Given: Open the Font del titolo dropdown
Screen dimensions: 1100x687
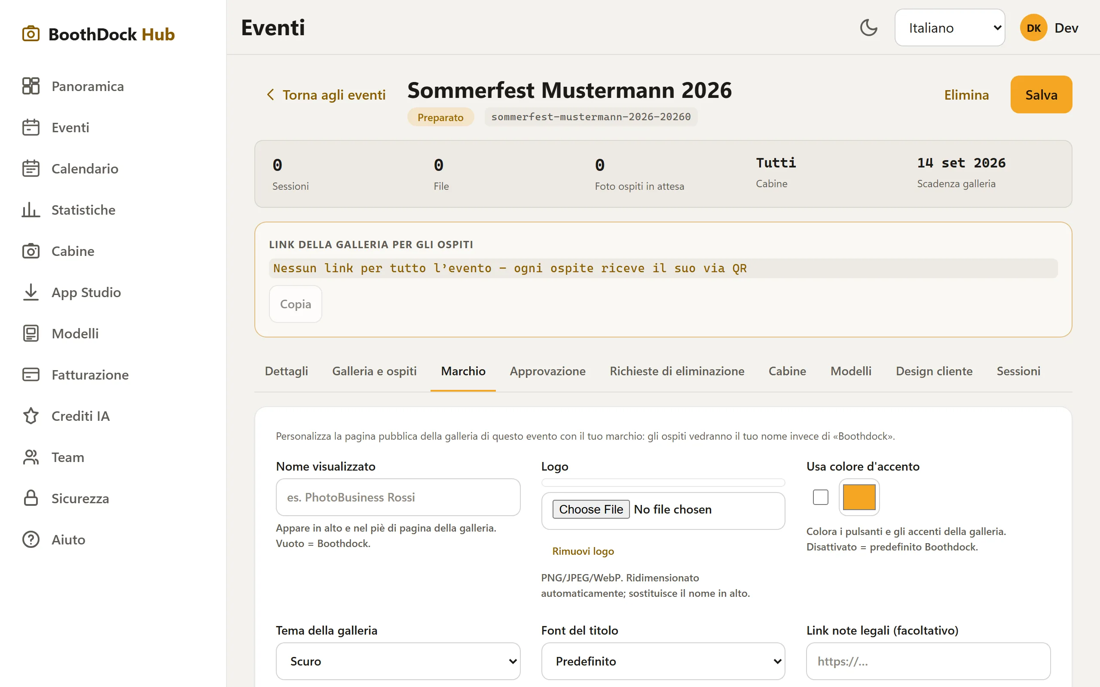Looking at the screenshot, I should pyautogui.click(x=663, y=661).
